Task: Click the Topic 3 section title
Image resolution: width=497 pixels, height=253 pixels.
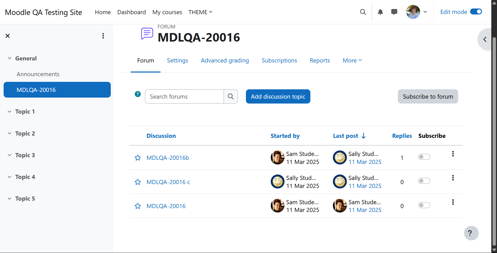Action: point(25,155)
